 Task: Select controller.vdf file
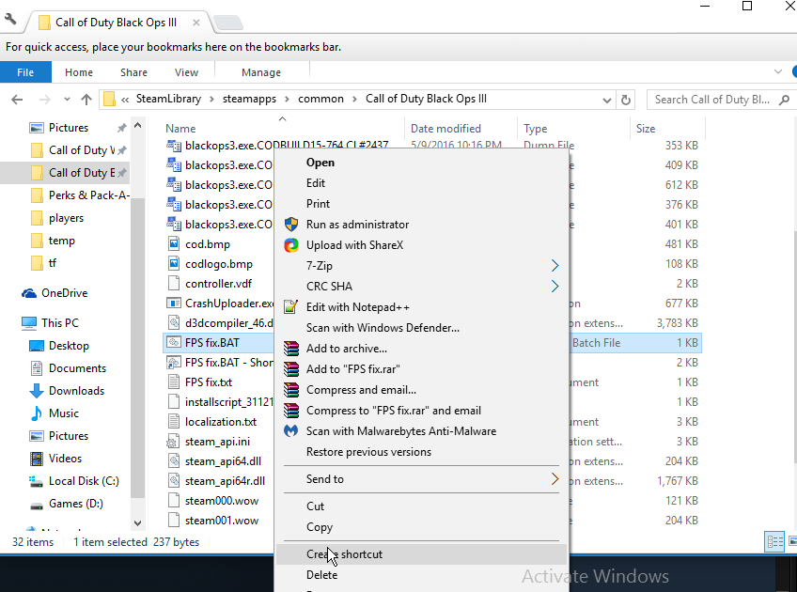click(218, 284)
